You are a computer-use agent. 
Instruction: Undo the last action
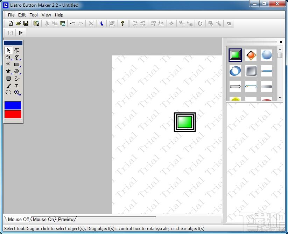tap(73, 24)
